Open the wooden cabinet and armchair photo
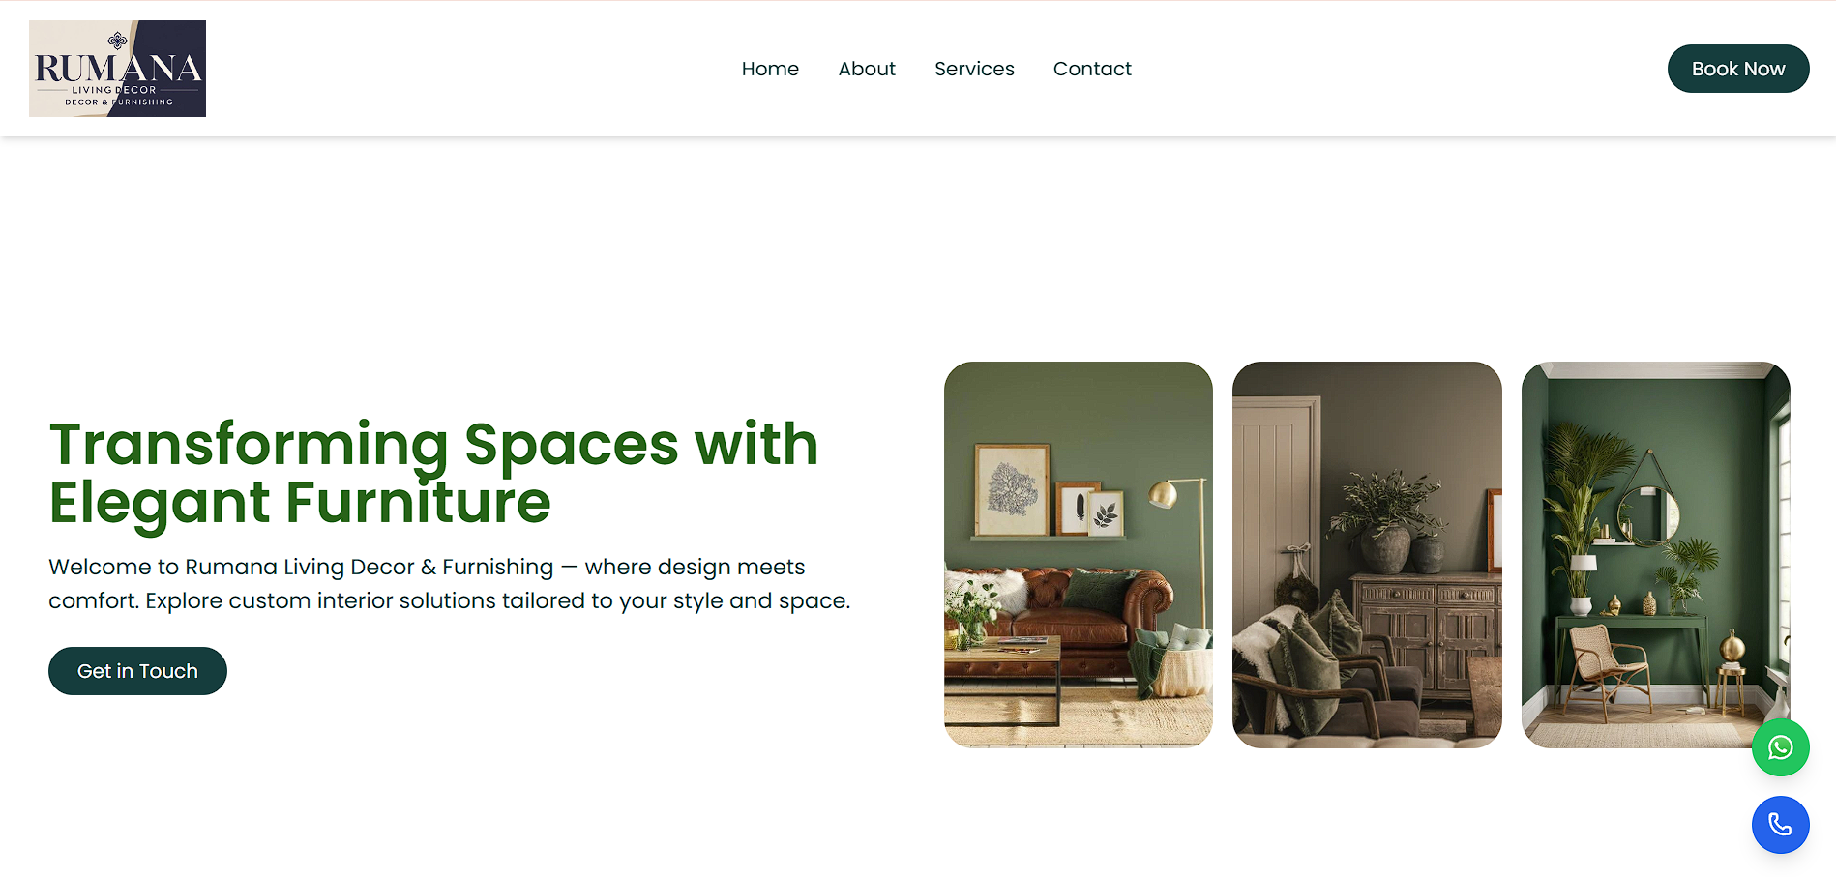The width and height of the screenshot is (1836, 877). [1367, 554]
